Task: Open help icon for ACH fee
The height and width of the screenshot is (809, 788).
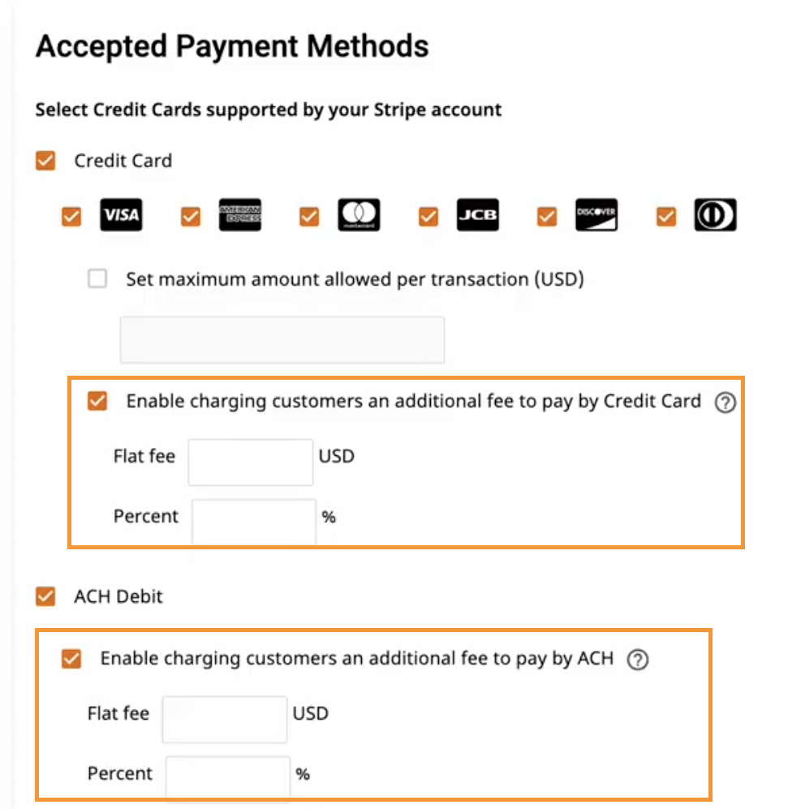Action: coord(638,660)
